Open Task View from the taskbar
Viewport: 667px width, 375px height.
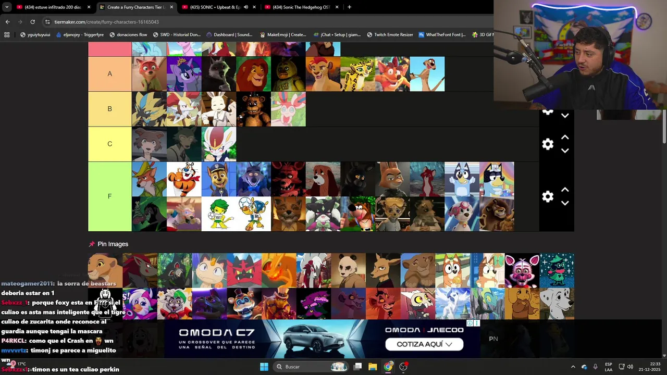(357, 367)
